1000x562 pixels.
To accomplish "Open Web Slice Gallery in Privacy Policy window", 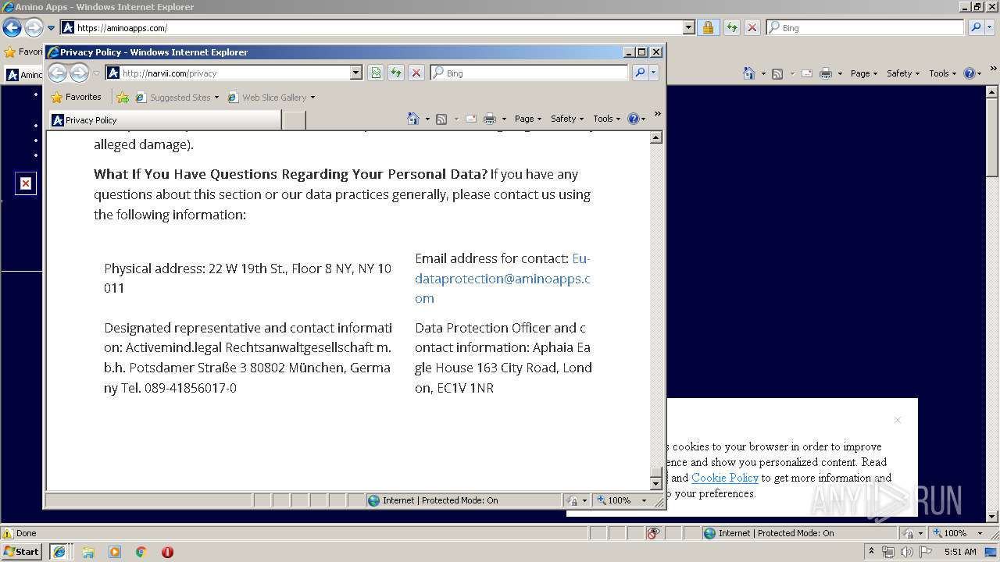I will point(271,98).
